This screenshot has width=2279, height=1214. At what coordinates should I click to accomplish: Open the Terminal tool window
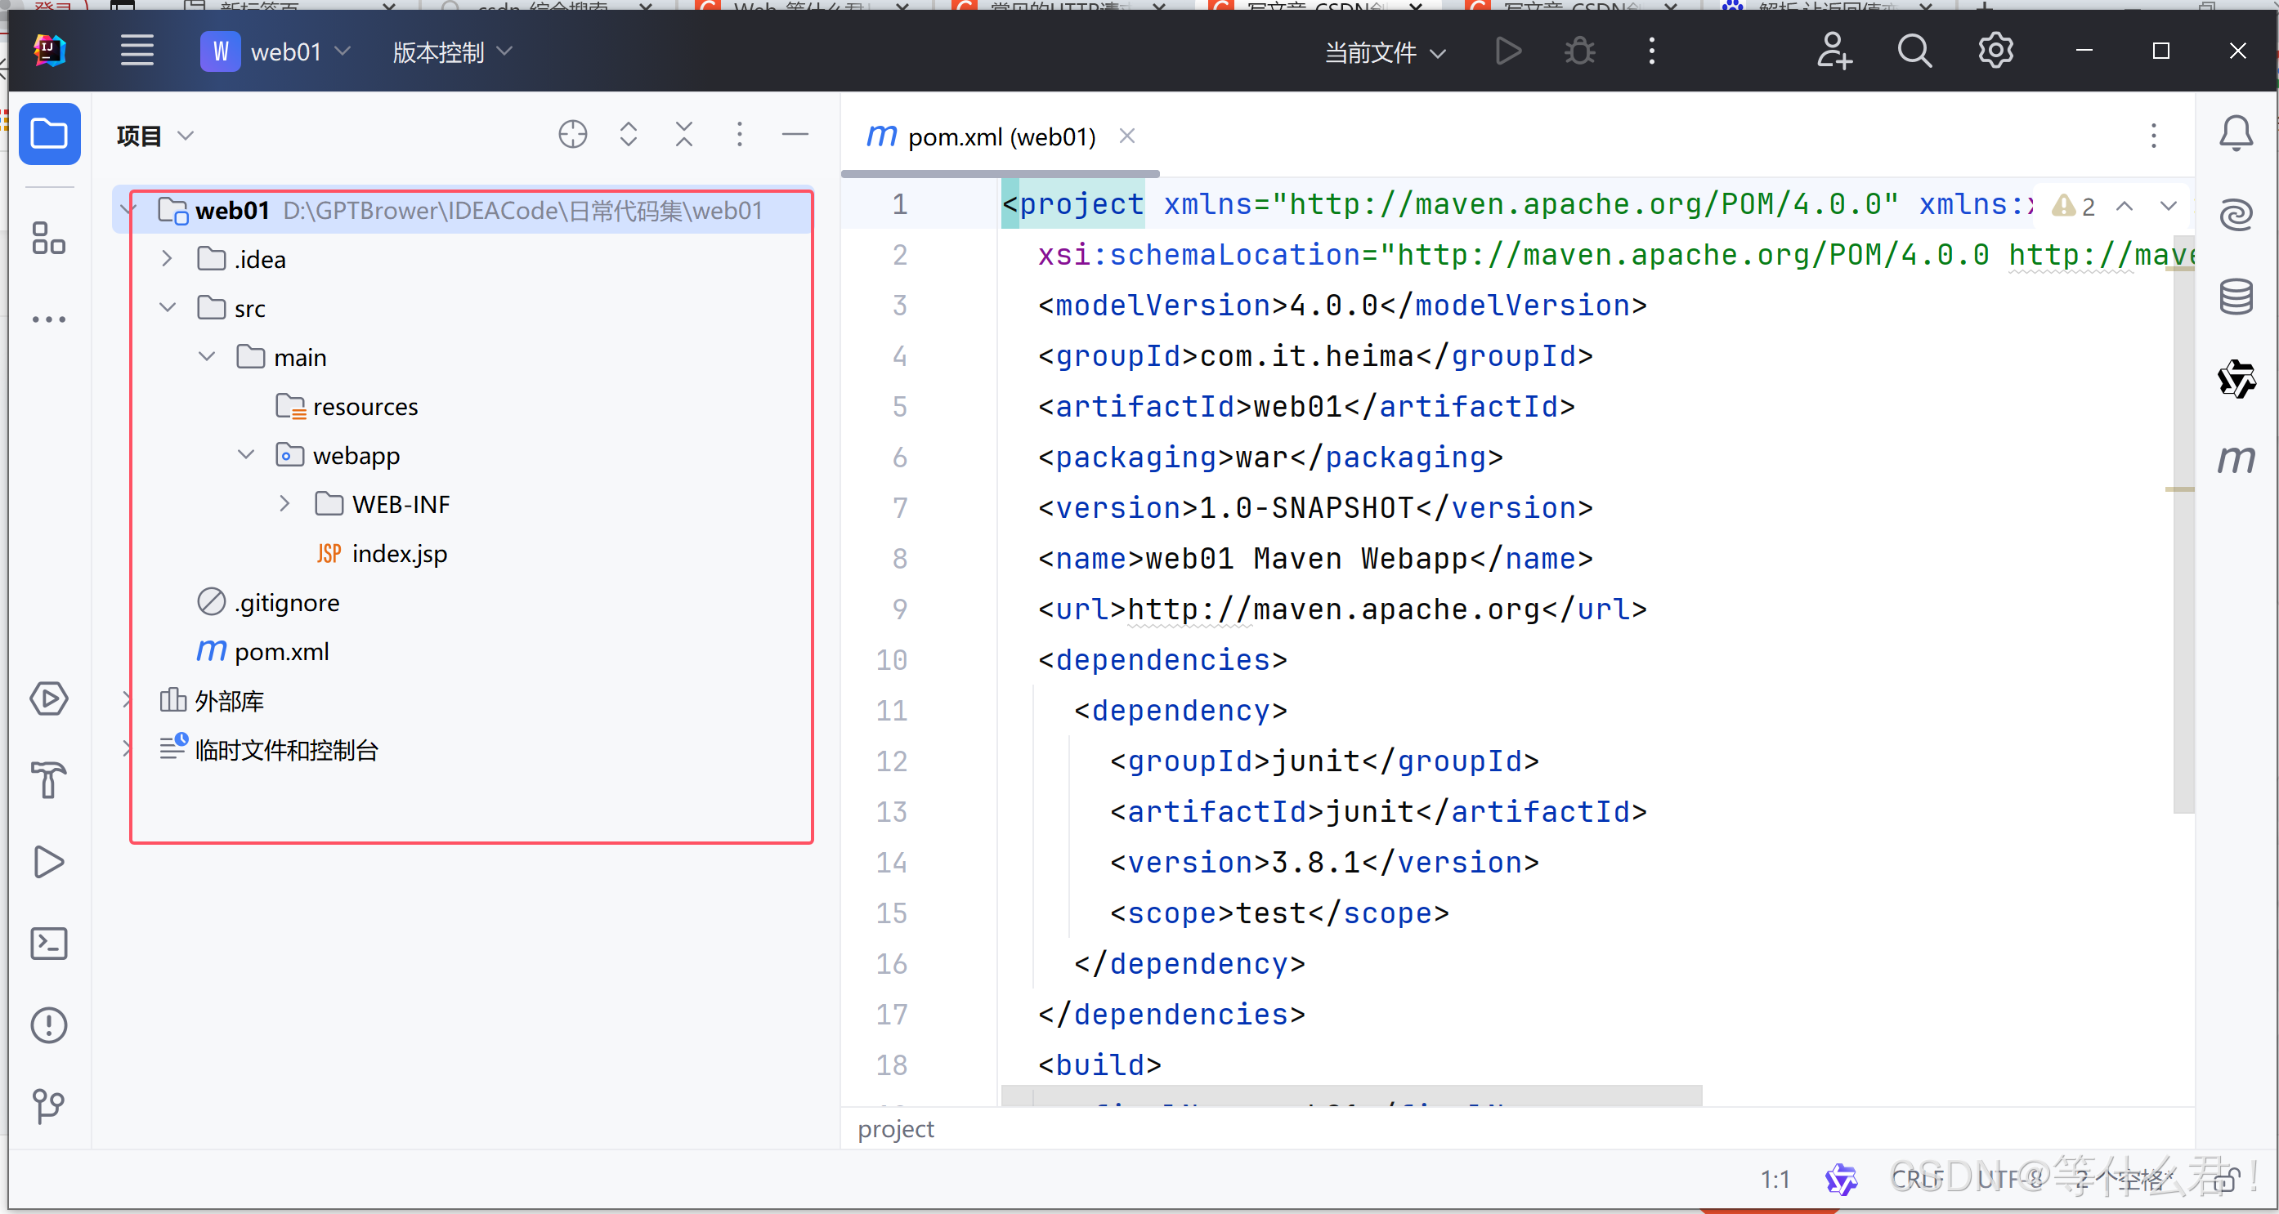coord(49,944)
